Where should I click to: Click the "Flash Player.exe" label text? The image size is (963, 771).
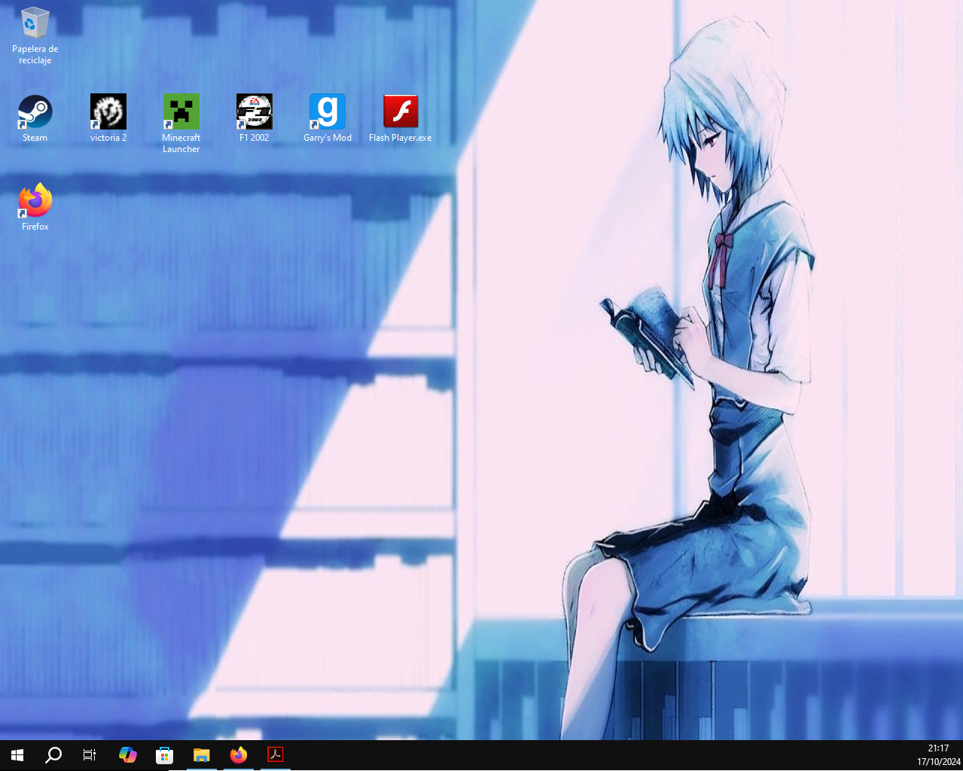[x=401, y=138]
